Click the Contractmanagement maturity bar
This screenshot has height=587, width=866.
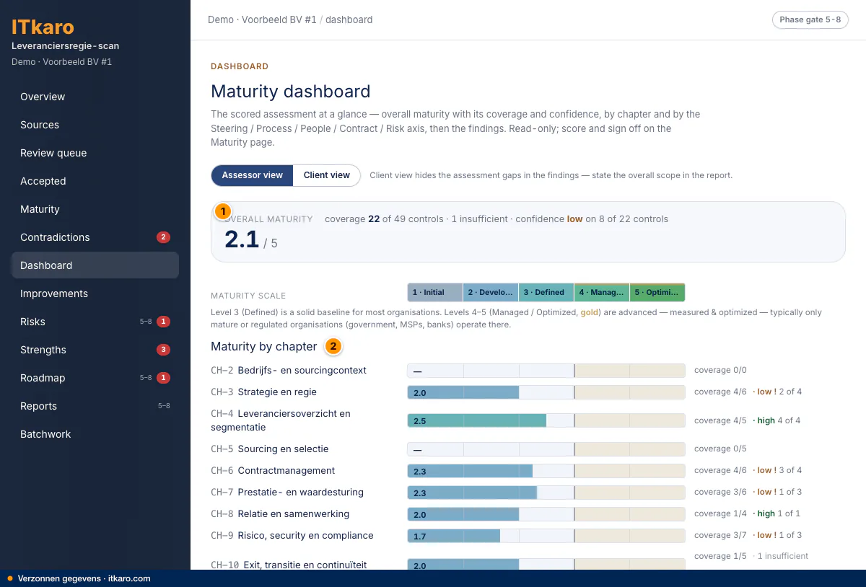546,471
